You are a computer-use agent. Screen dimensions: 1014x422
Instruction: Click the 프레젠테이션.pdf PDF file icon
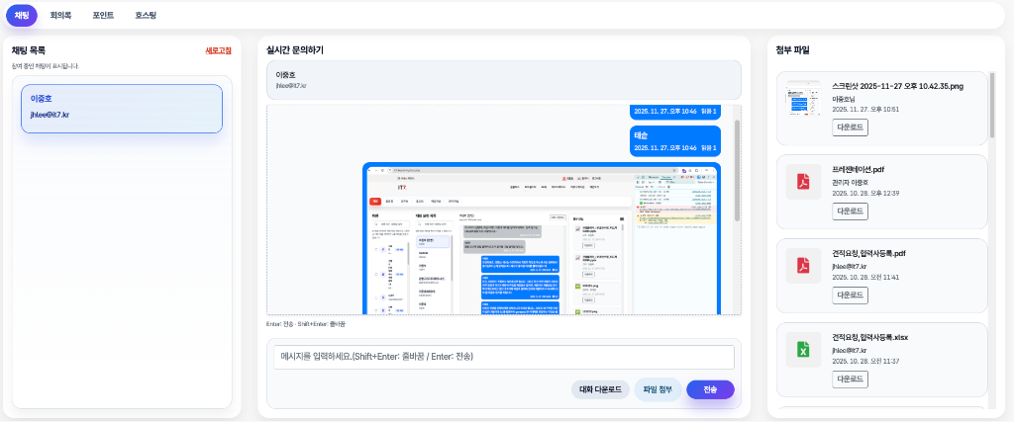click(x=803, y=183)
